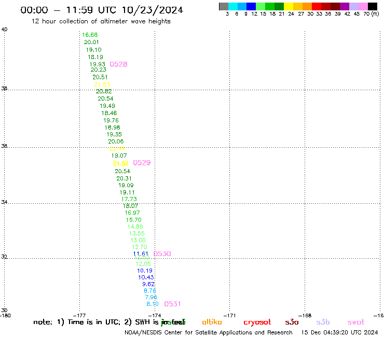Click the pink time label 0529

(142, 163)
